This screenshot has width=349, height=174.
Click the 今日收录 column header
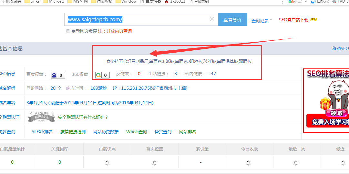[250, 149]
